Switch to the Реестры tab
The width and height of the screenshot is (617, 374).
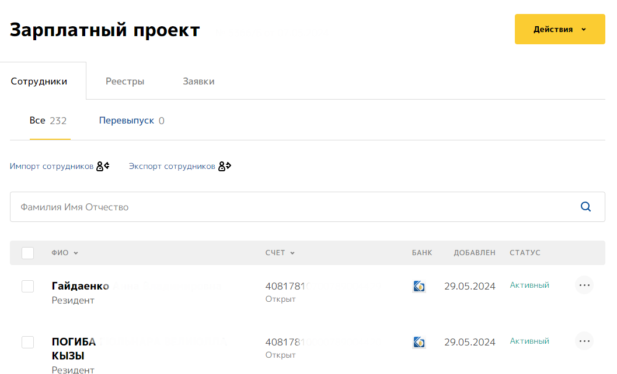125,82
